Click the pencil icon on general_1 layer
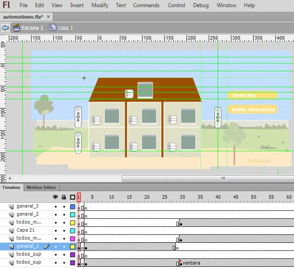Image resolution: width=294 pixels, height=269 pixels. (x=46, y=246)
